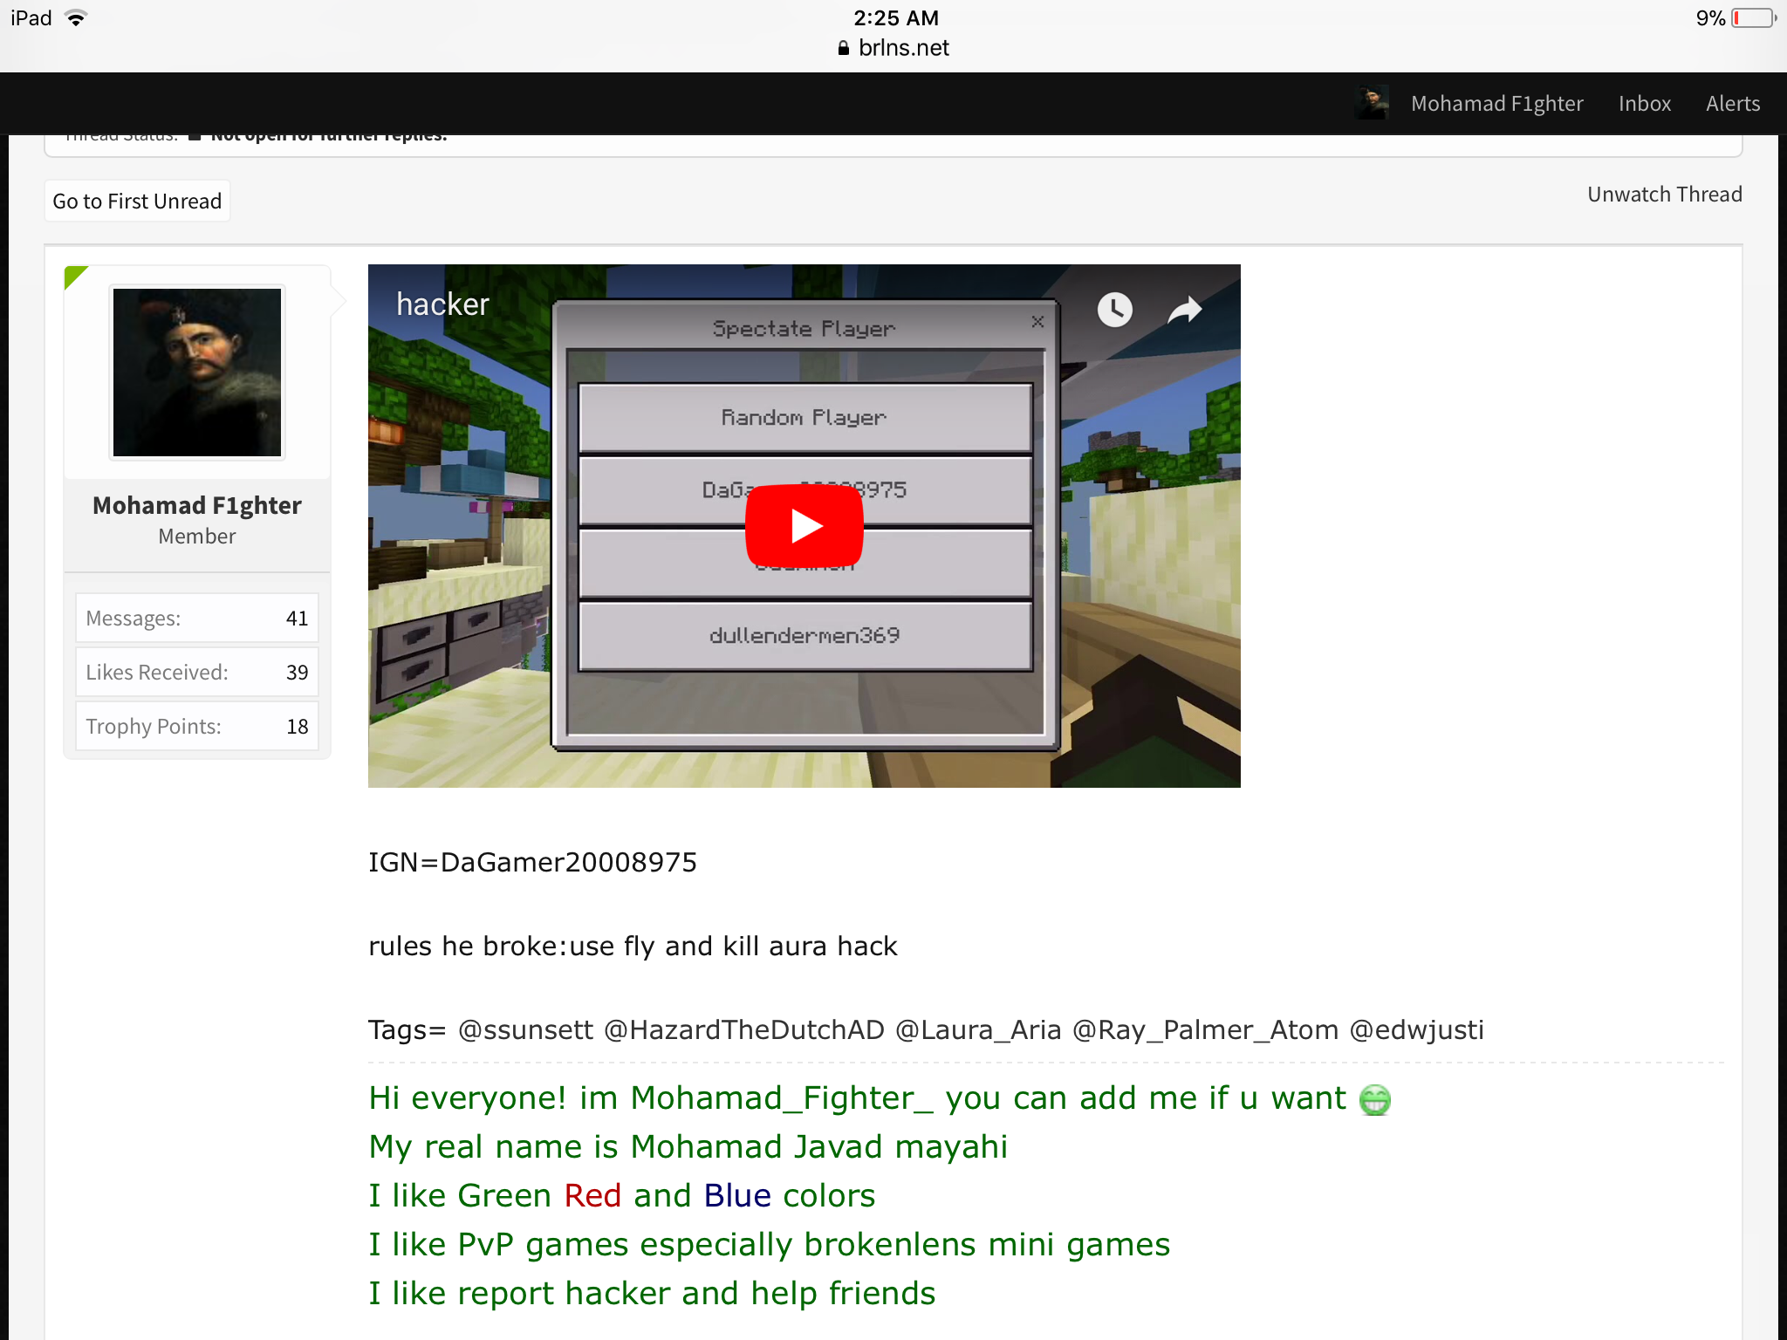
Task: Open Likes Received count 39
Action: [297, 673]
